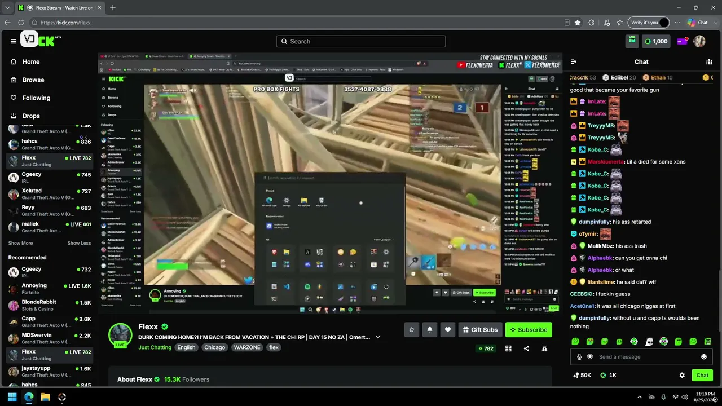Open Microsoft Edge on the taskbar
The image size is (722, 406).
(29, 397)
